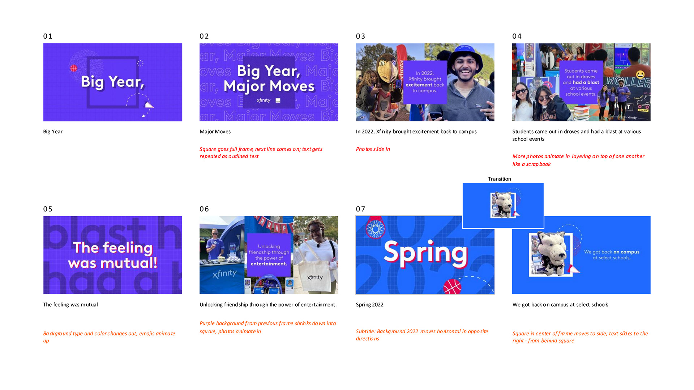694x390 pixels.
Task: Open the frame 03 mascot and student photo thumbnail
Action: (x=425, y=82)
